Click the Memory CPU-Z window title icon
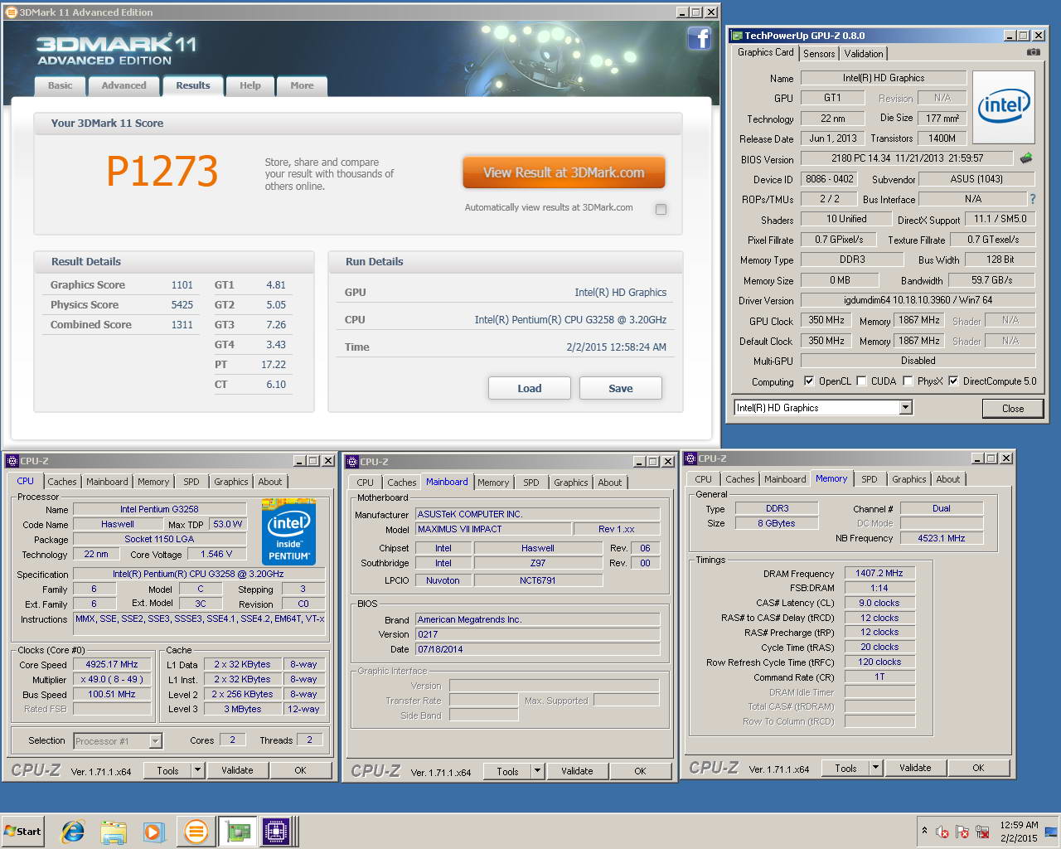This screenshot has width=1061, height=849. 690,458
